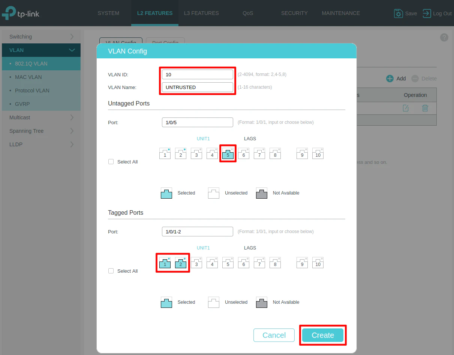Click the Save icon in header

pyautogui.click(x=398, y=13)
